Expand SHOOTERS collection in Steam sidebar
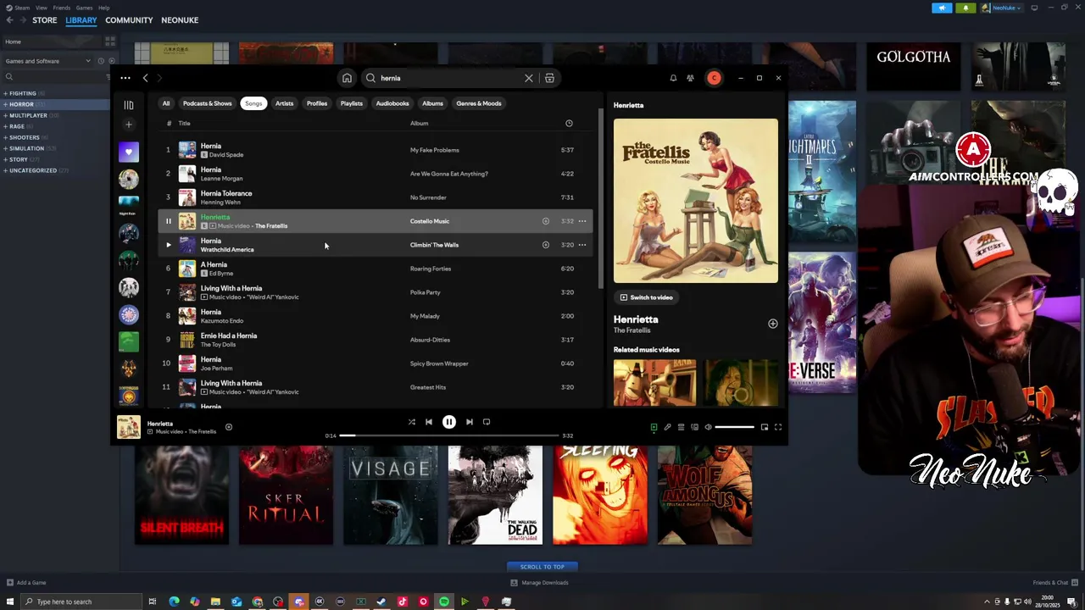Screen dimensions: 1085x610 25,137
